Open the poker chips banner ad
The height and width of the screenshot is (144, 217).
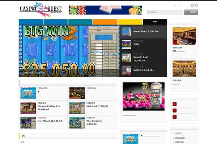coord(106,10)
